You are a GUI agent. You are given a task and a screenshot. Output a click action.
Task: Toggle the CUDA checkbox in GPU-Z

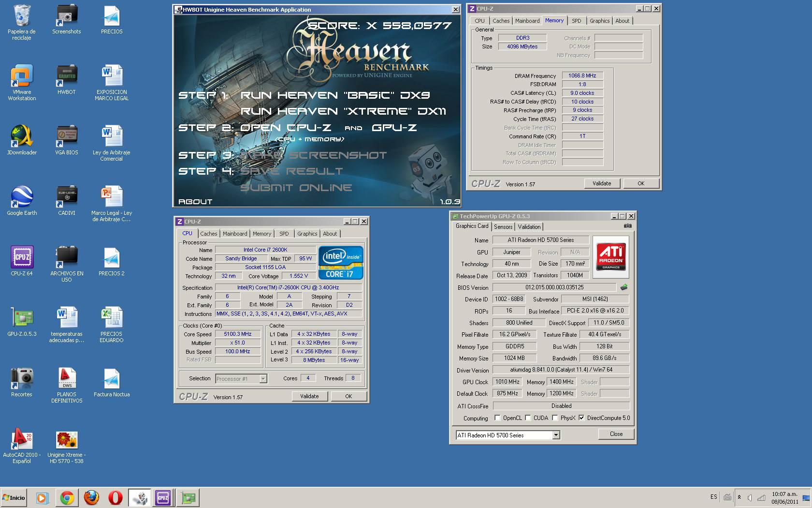[x=528, y=418]
